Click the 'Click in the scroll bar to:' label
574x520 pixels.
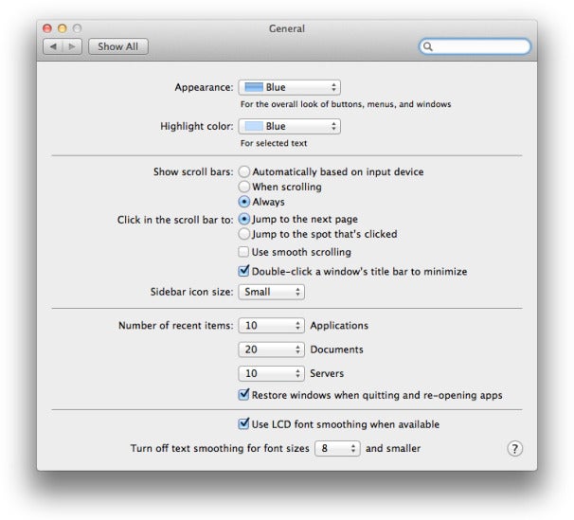(x=175, y=220)
